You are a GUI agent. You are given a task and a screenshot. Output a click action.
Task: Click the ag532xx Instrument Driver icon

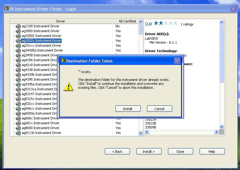[x=18, y=104]
